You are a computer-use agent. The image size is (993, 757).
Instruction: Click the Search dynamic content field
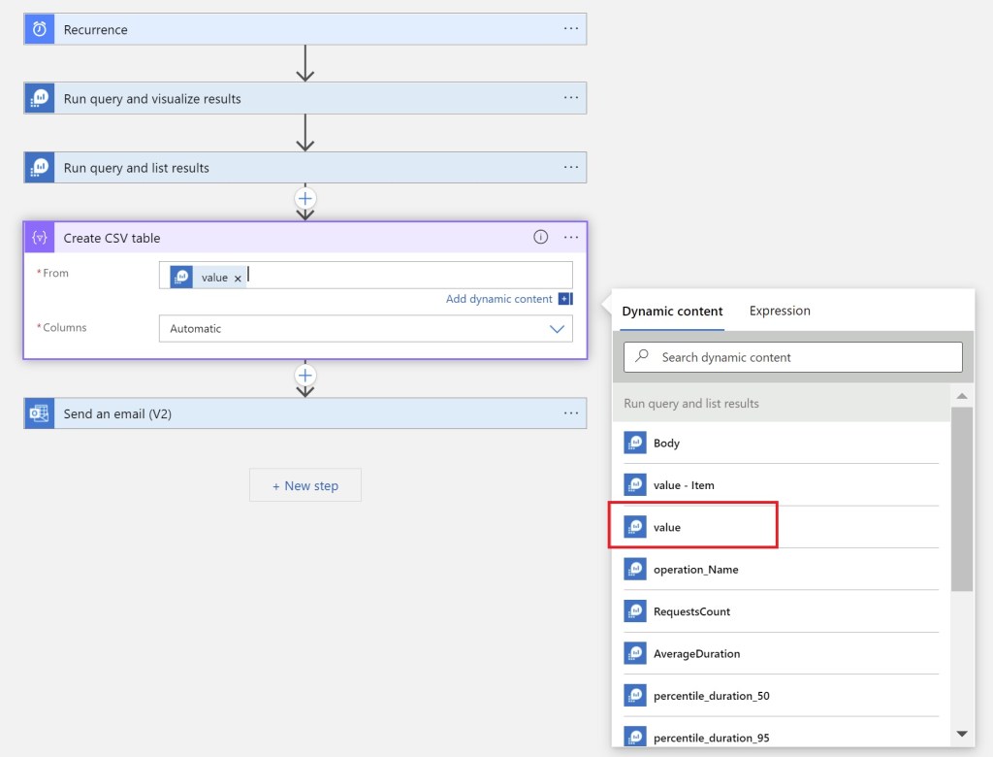click(792, 357)
